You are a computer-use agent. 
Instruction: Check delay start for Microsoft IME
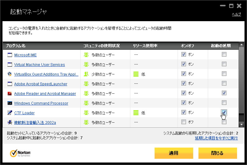click(224, 54)
